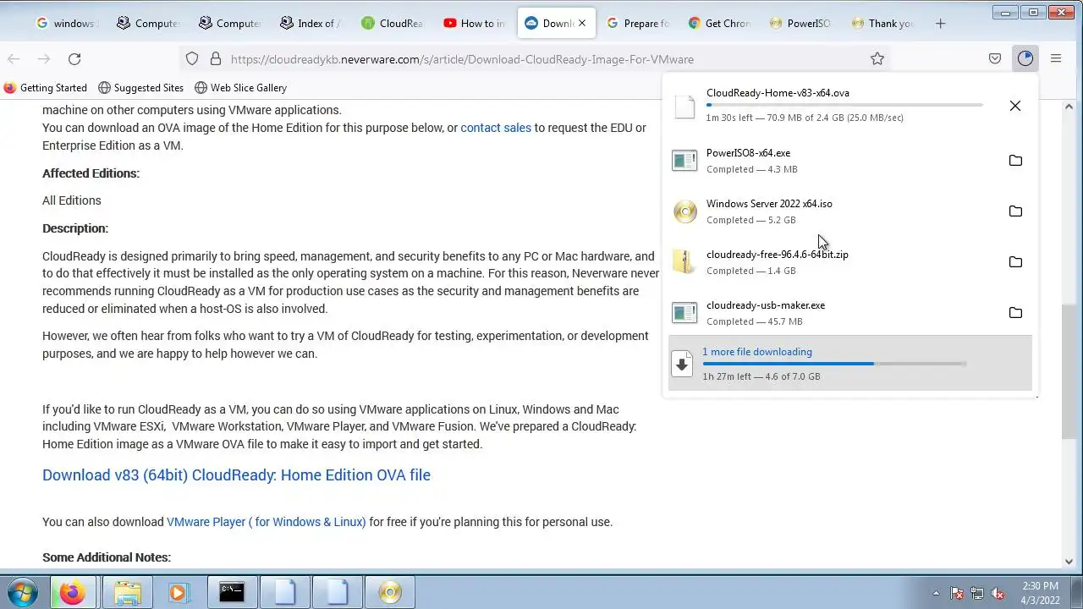Switch to the Thank you tab

(882, 23)
